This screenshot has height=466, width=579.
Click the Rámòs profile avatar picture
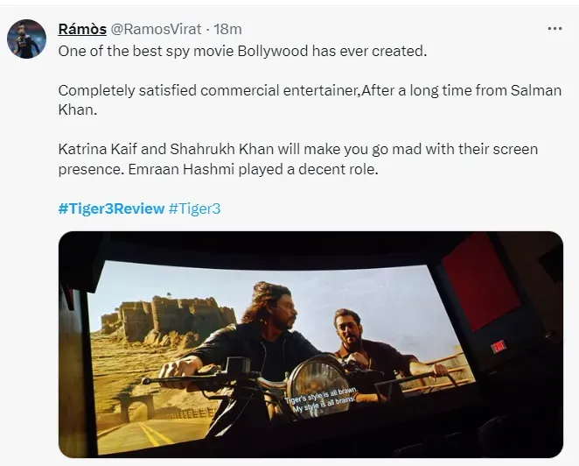point(26,39)
